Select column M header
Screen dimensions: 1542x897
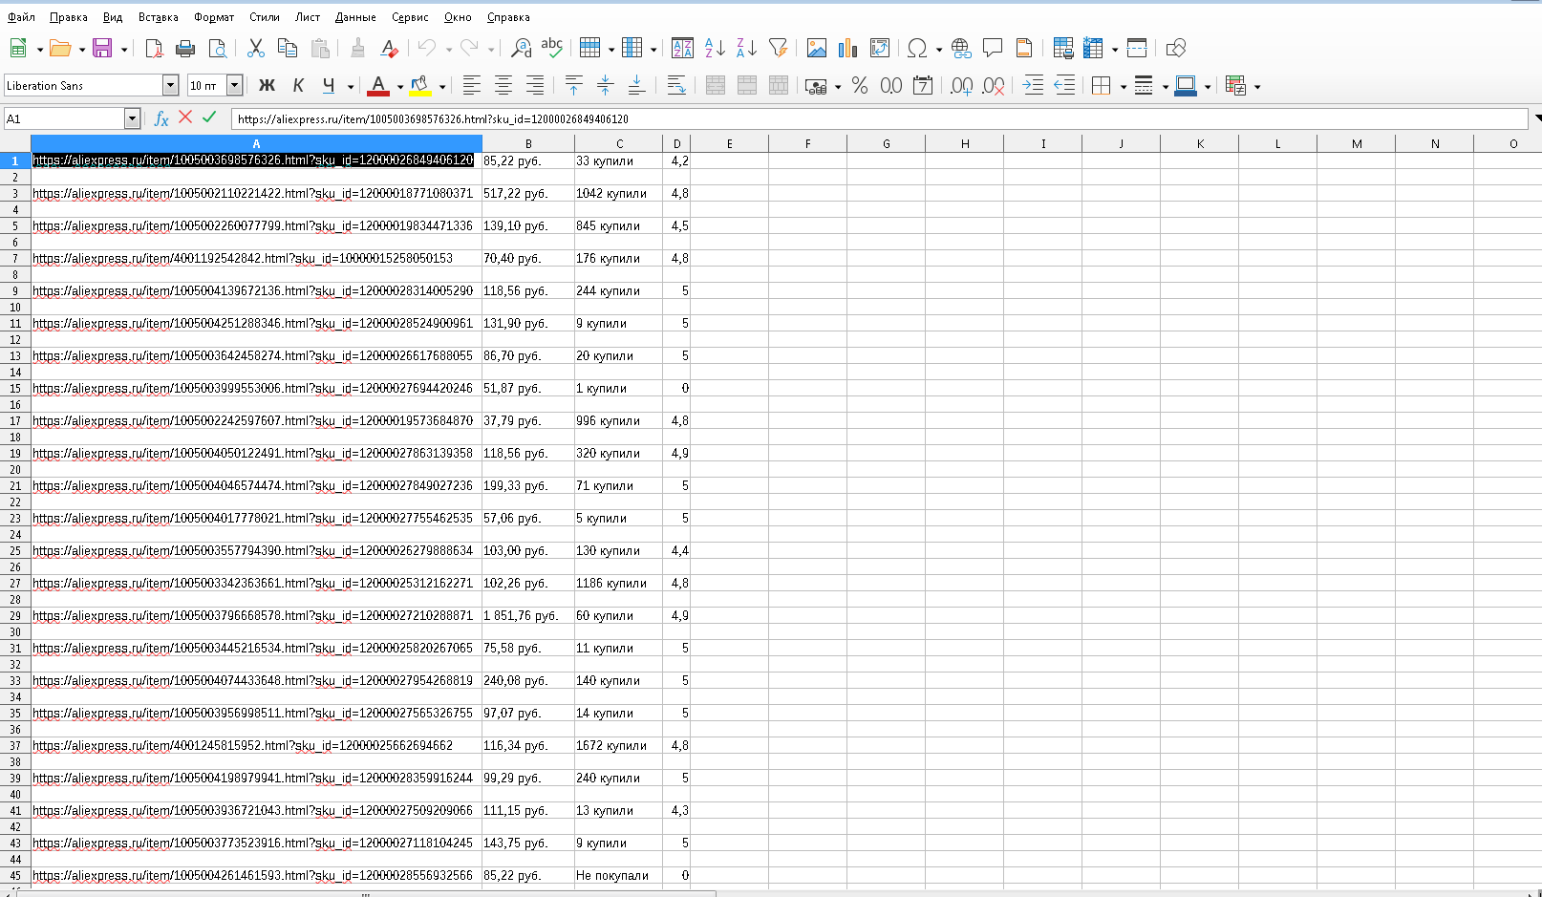(1357, 144)
